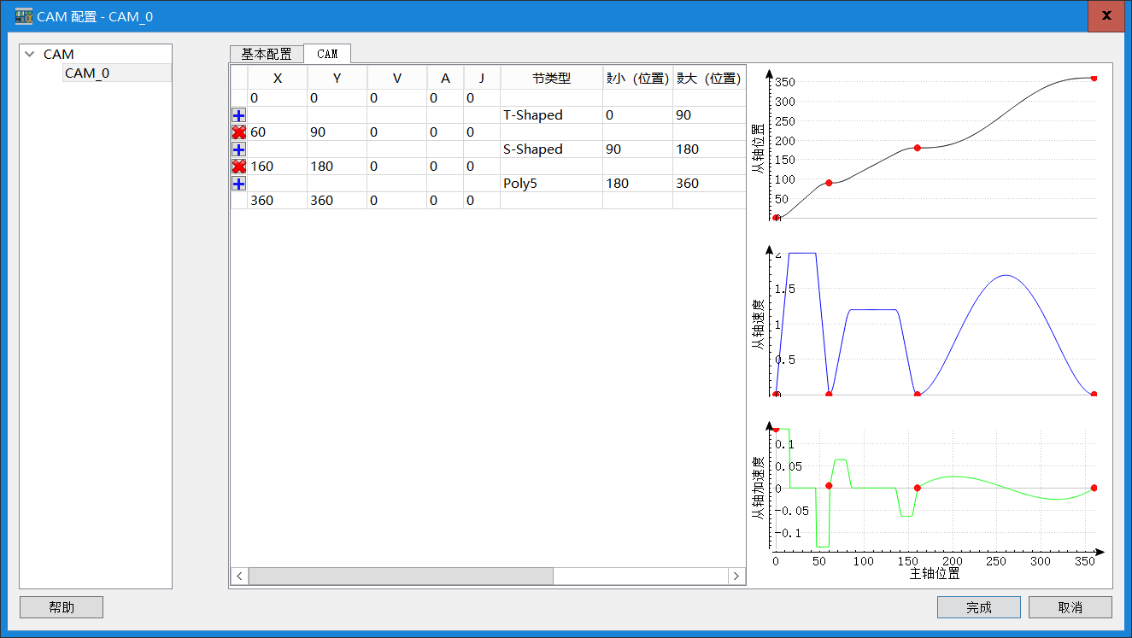Click the plus icon in the T-Shaped row
This screenshot has width=1132, height=638.
click(239, 115)
